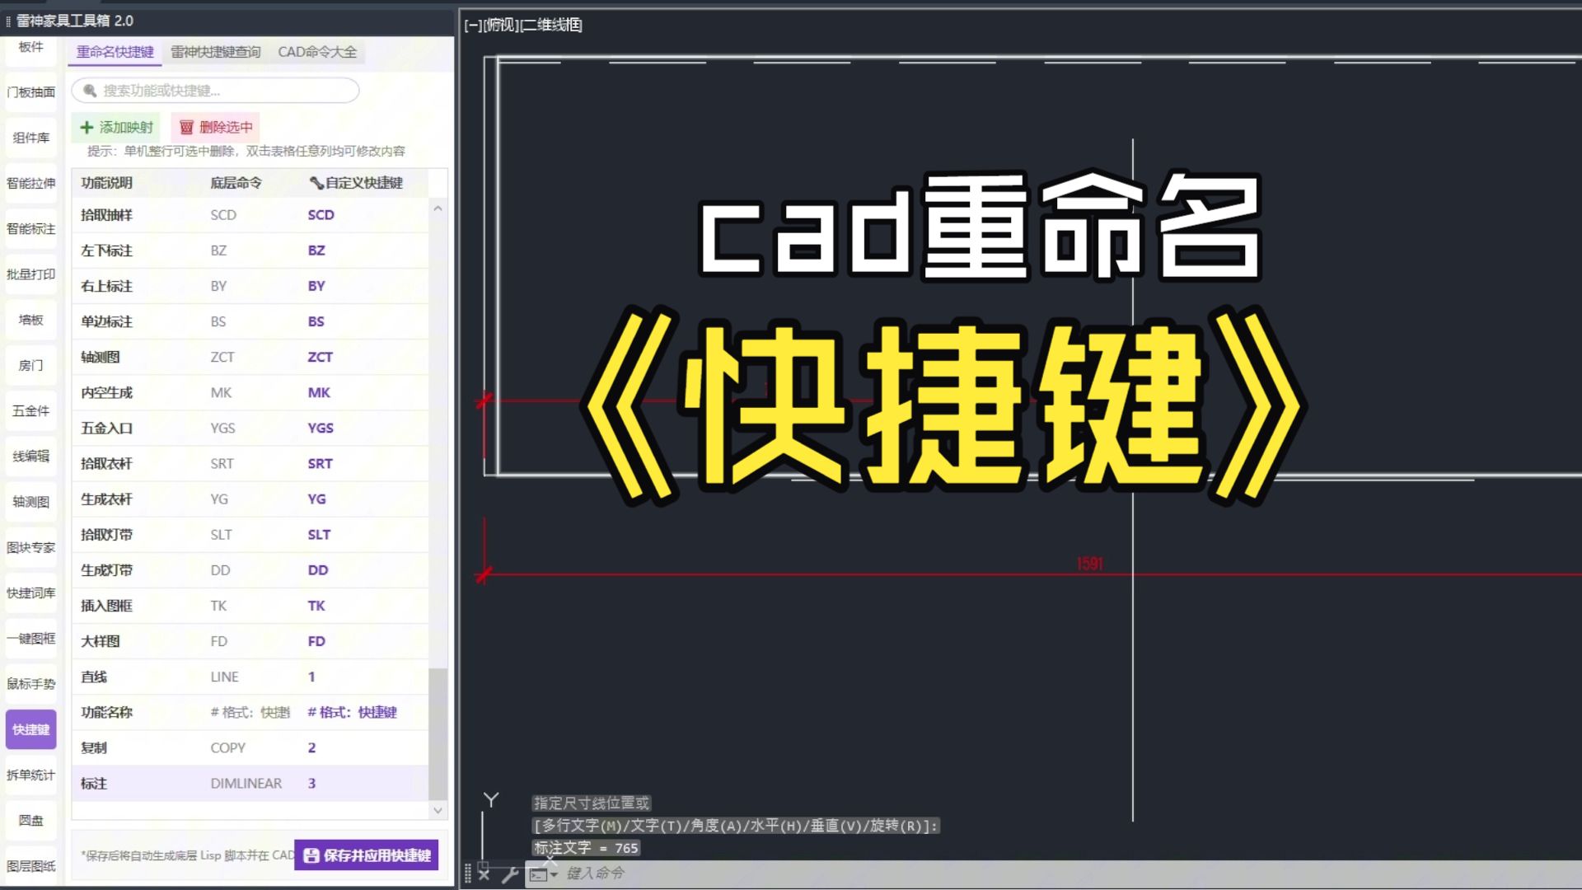
Task: Open 图层图纸 in the sidebar
Action: [31, 866]
